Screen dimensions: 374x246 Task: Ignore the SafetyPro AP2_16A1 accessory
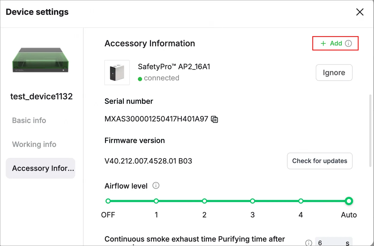tap(334, 72)
